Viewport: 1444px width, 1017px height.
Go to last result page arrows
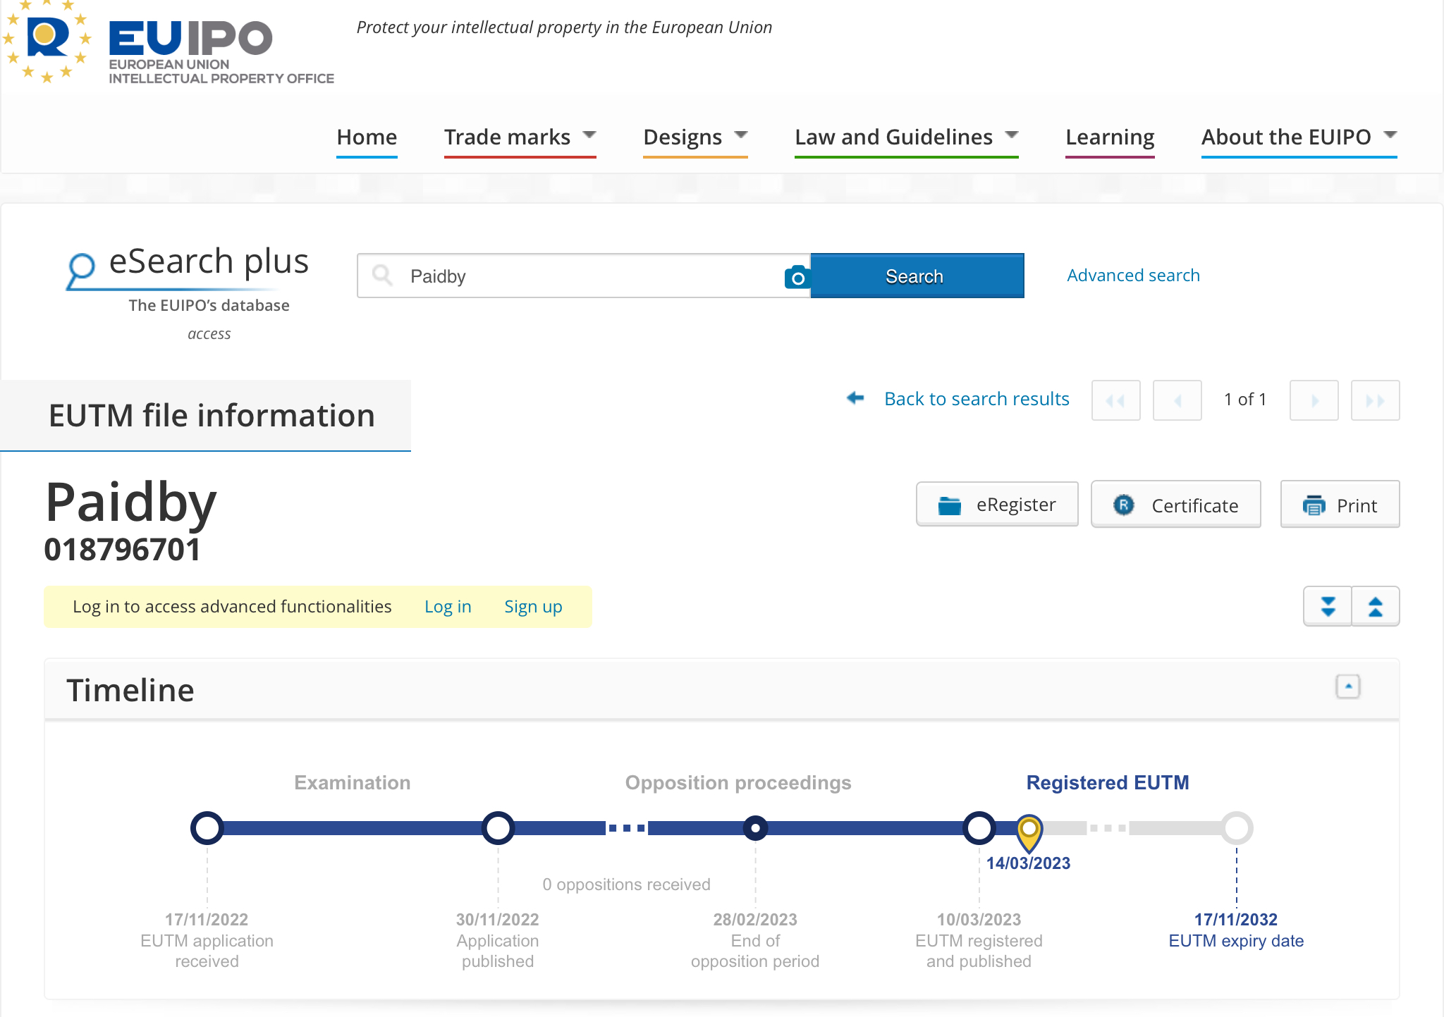[x=1375, y=400]
